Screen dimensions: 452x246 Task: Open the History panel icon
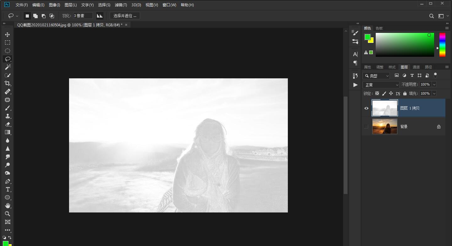tap(355, 76)
